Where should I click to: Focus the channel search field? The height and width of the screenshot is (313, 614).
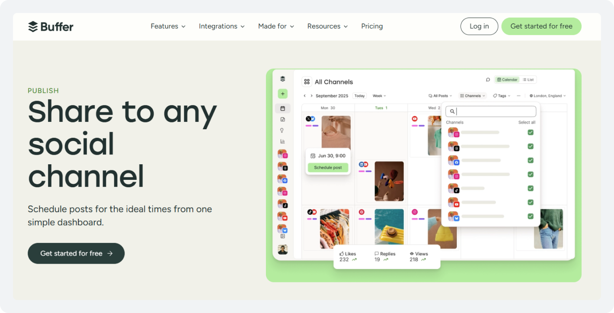491,112
